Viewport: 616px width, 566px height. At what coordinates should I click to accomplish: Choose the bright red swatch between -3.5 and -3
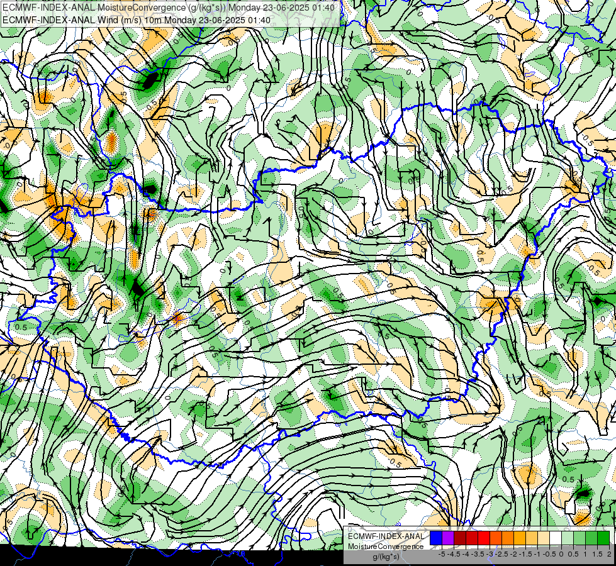point(484,538)
